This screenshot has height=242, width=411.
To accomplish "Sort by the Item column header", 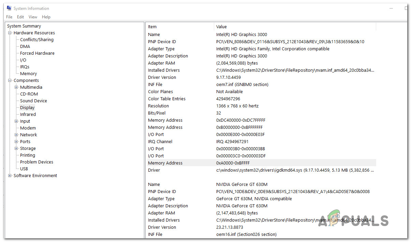I will pyautogui.click(x=180, y=27).
